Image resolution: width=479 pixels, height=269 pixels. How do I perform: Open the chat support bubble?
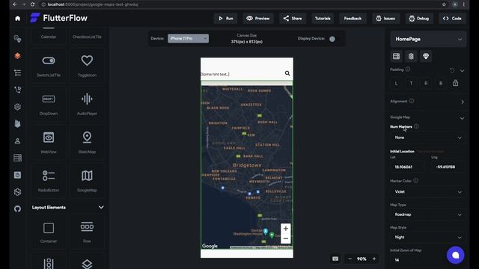tap(455, 255)
